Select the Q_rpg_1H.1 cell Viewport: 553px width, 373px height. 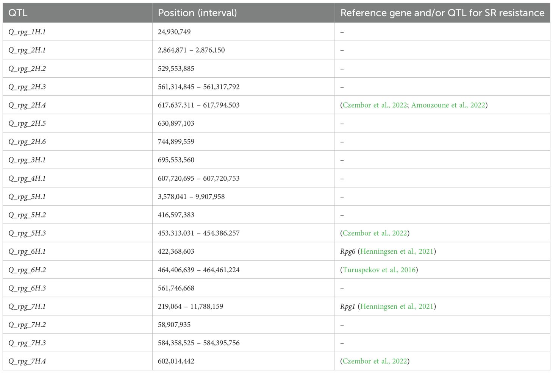27,32
